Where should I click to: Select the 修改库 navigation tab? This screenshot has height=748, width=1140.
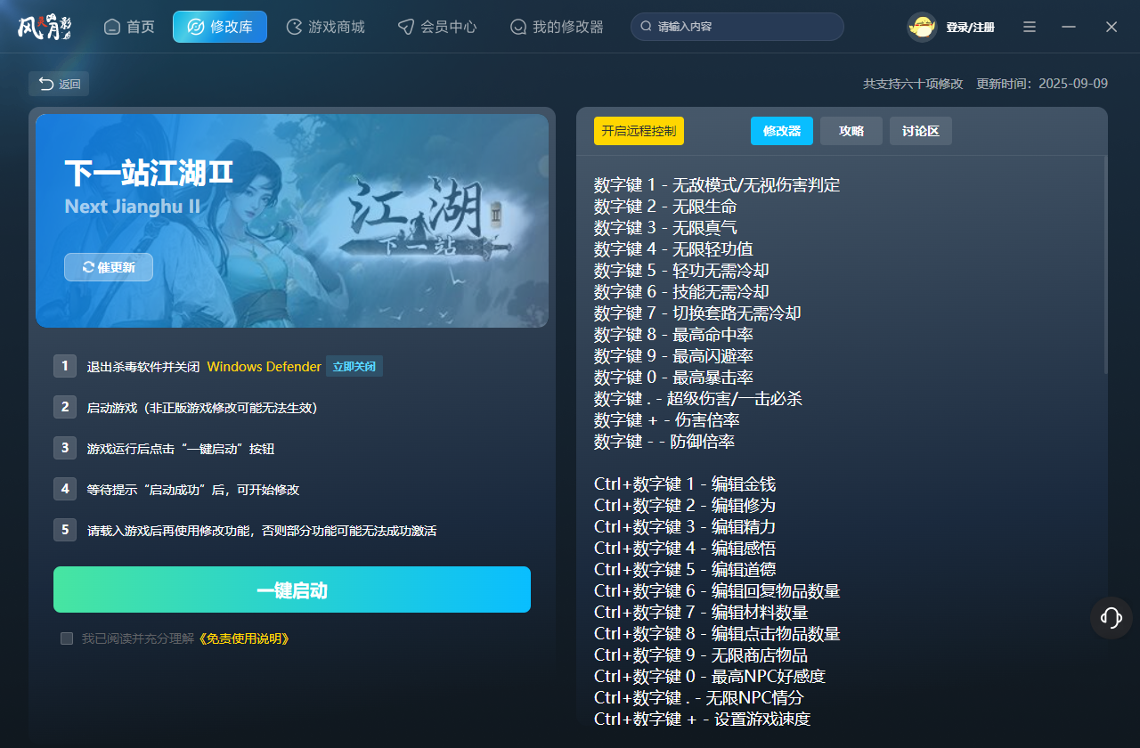coord(220,27)
